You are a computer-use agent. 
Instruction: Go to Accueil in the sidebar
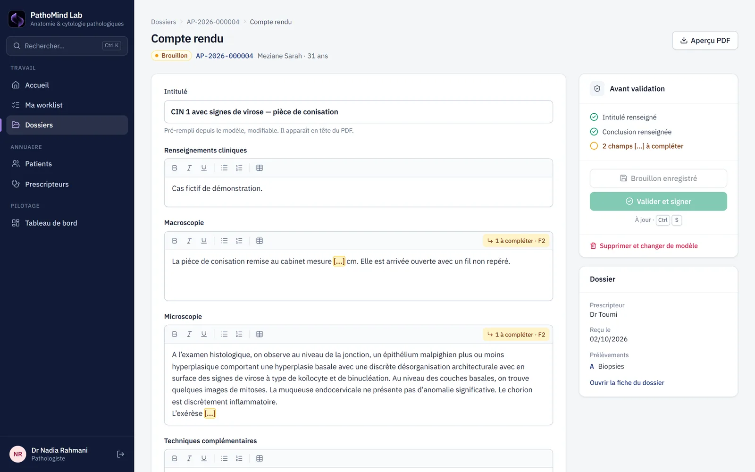pyautogui.click(x=67, y=85)
